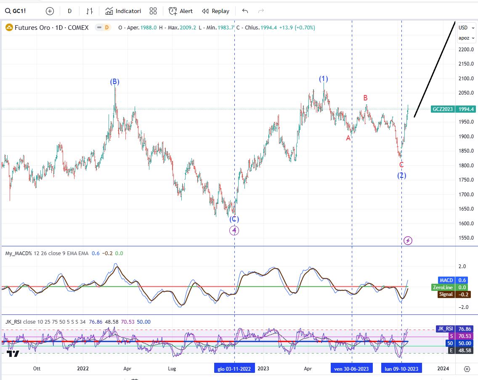Open chart settings gear on time axis

[467, 369]
